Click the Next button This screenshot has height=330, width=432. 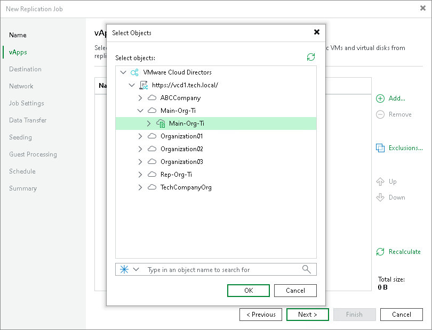point(308,315)
